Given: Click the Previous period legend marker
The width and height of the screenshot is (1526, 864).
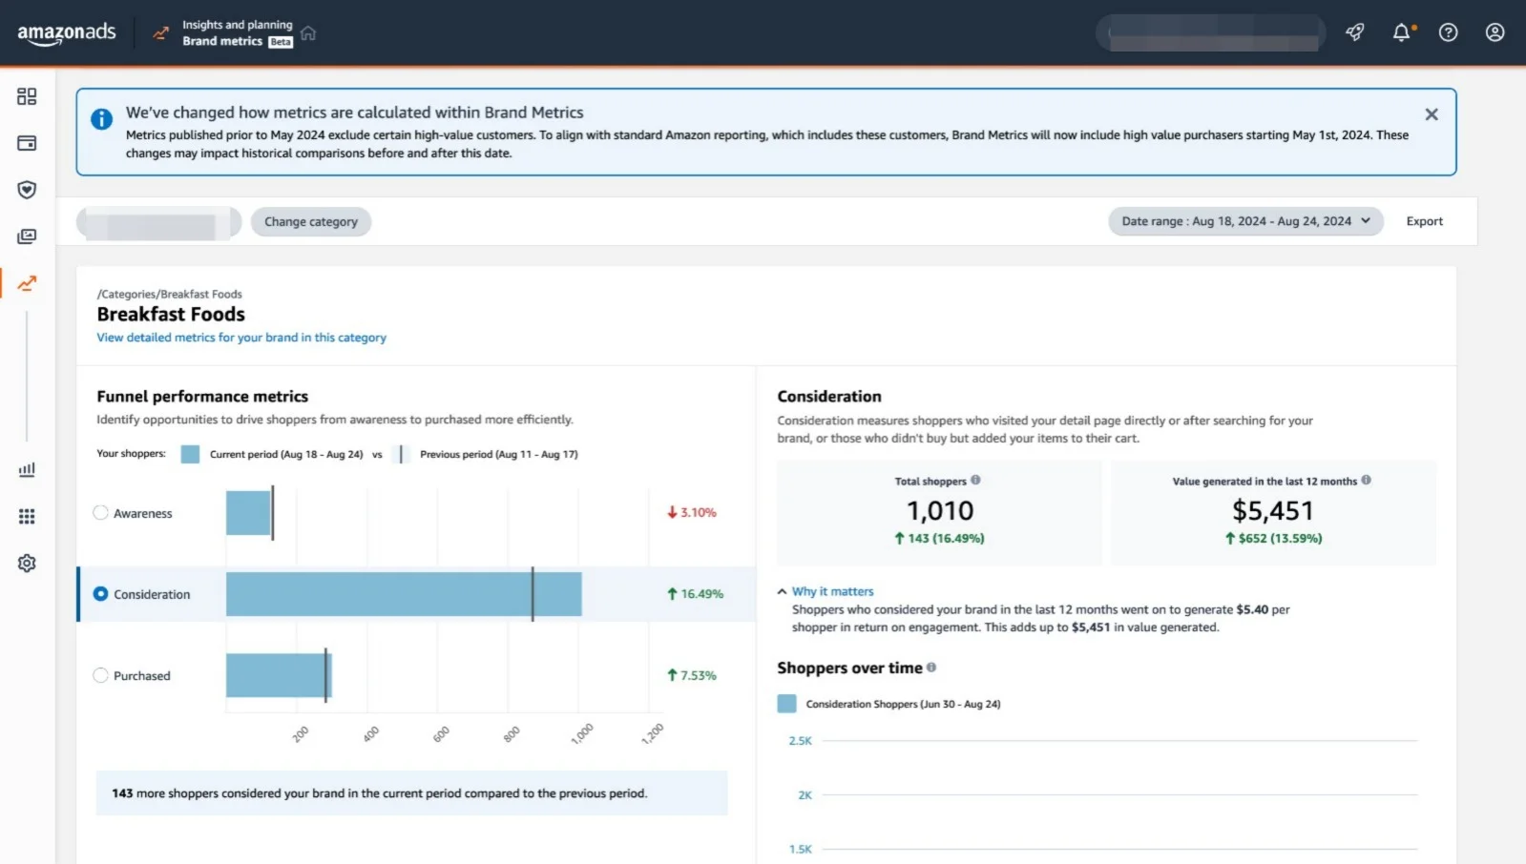Looking at the screenshot, I should coord(401,454).
